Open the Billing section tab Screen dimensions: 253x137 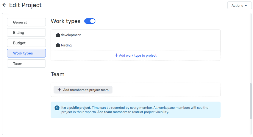coord(26,33)
